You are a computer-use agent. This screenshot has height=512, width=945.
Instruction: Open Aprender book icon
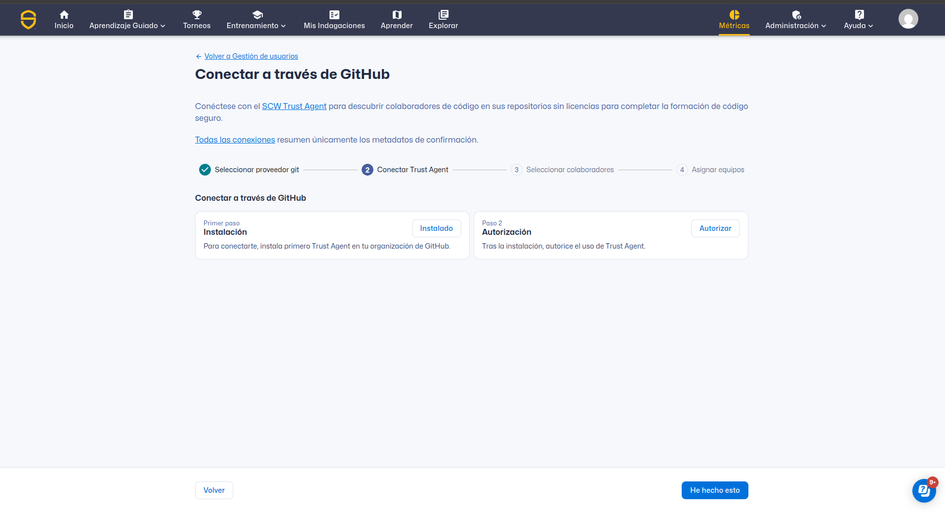[x=397, y=15]
